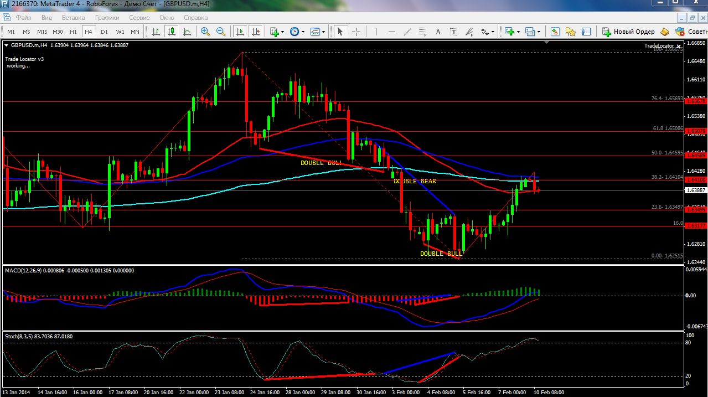Open the Графики menu
708x397 pixels.
point(107,17)
